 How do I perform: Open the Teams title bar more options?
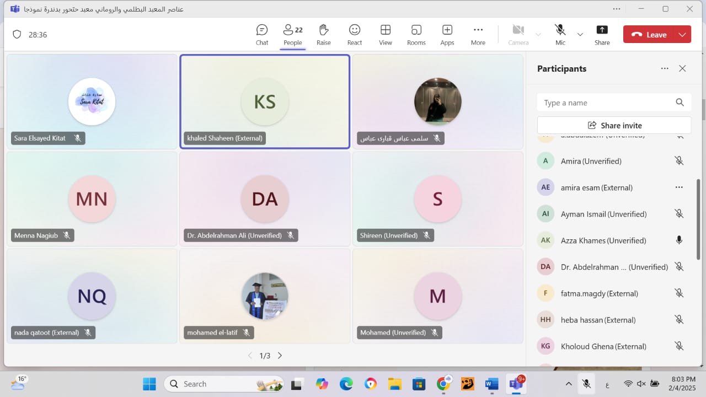tap(617, 9)
